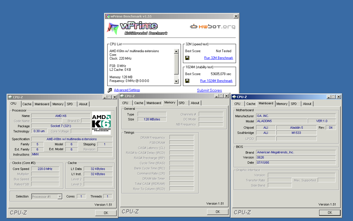
Task: Click the floppy save icon for 32M score
Action: tap(187, 58)
